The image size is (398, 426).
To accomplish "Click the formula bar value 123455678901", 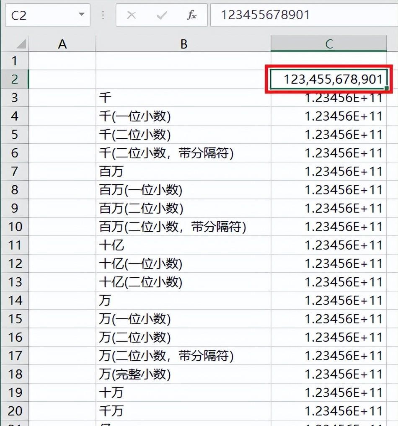I will click(x=266, y=15).
